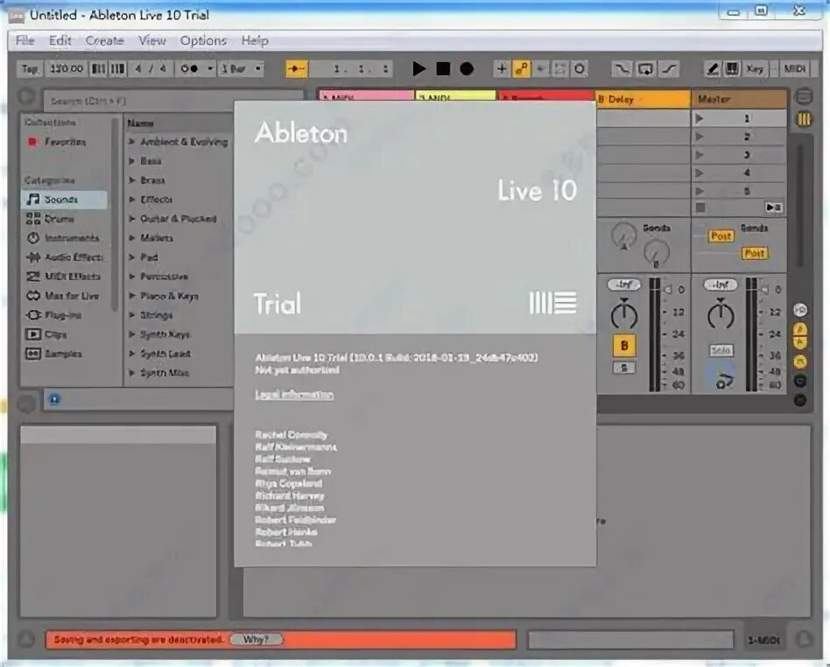Toggle the Metronome icon
The height and width of the screenshot is (667, 830).
190,69
